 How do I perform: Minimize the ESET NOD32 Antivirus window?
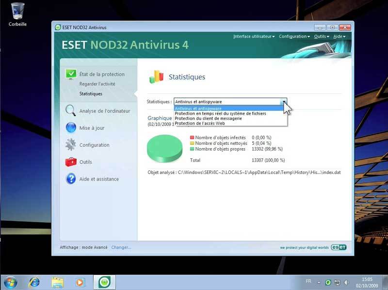(x=320, y=28)
